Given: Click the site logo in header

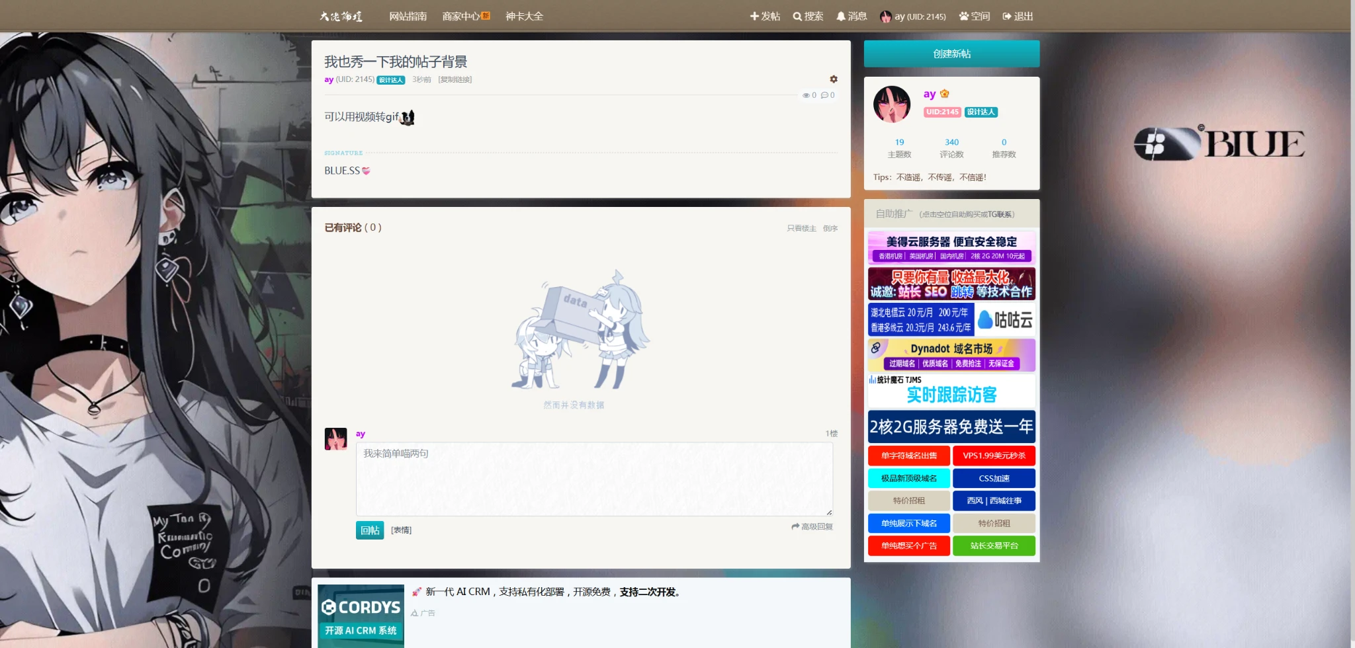Looking at the screenshot, I should [x=341, y=17].
